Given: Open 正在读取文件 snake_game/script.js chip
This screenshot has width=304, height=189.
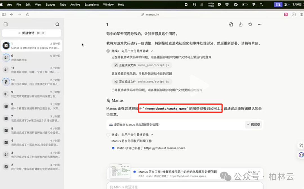Looking at the screenshot, I should coord(142,65).
